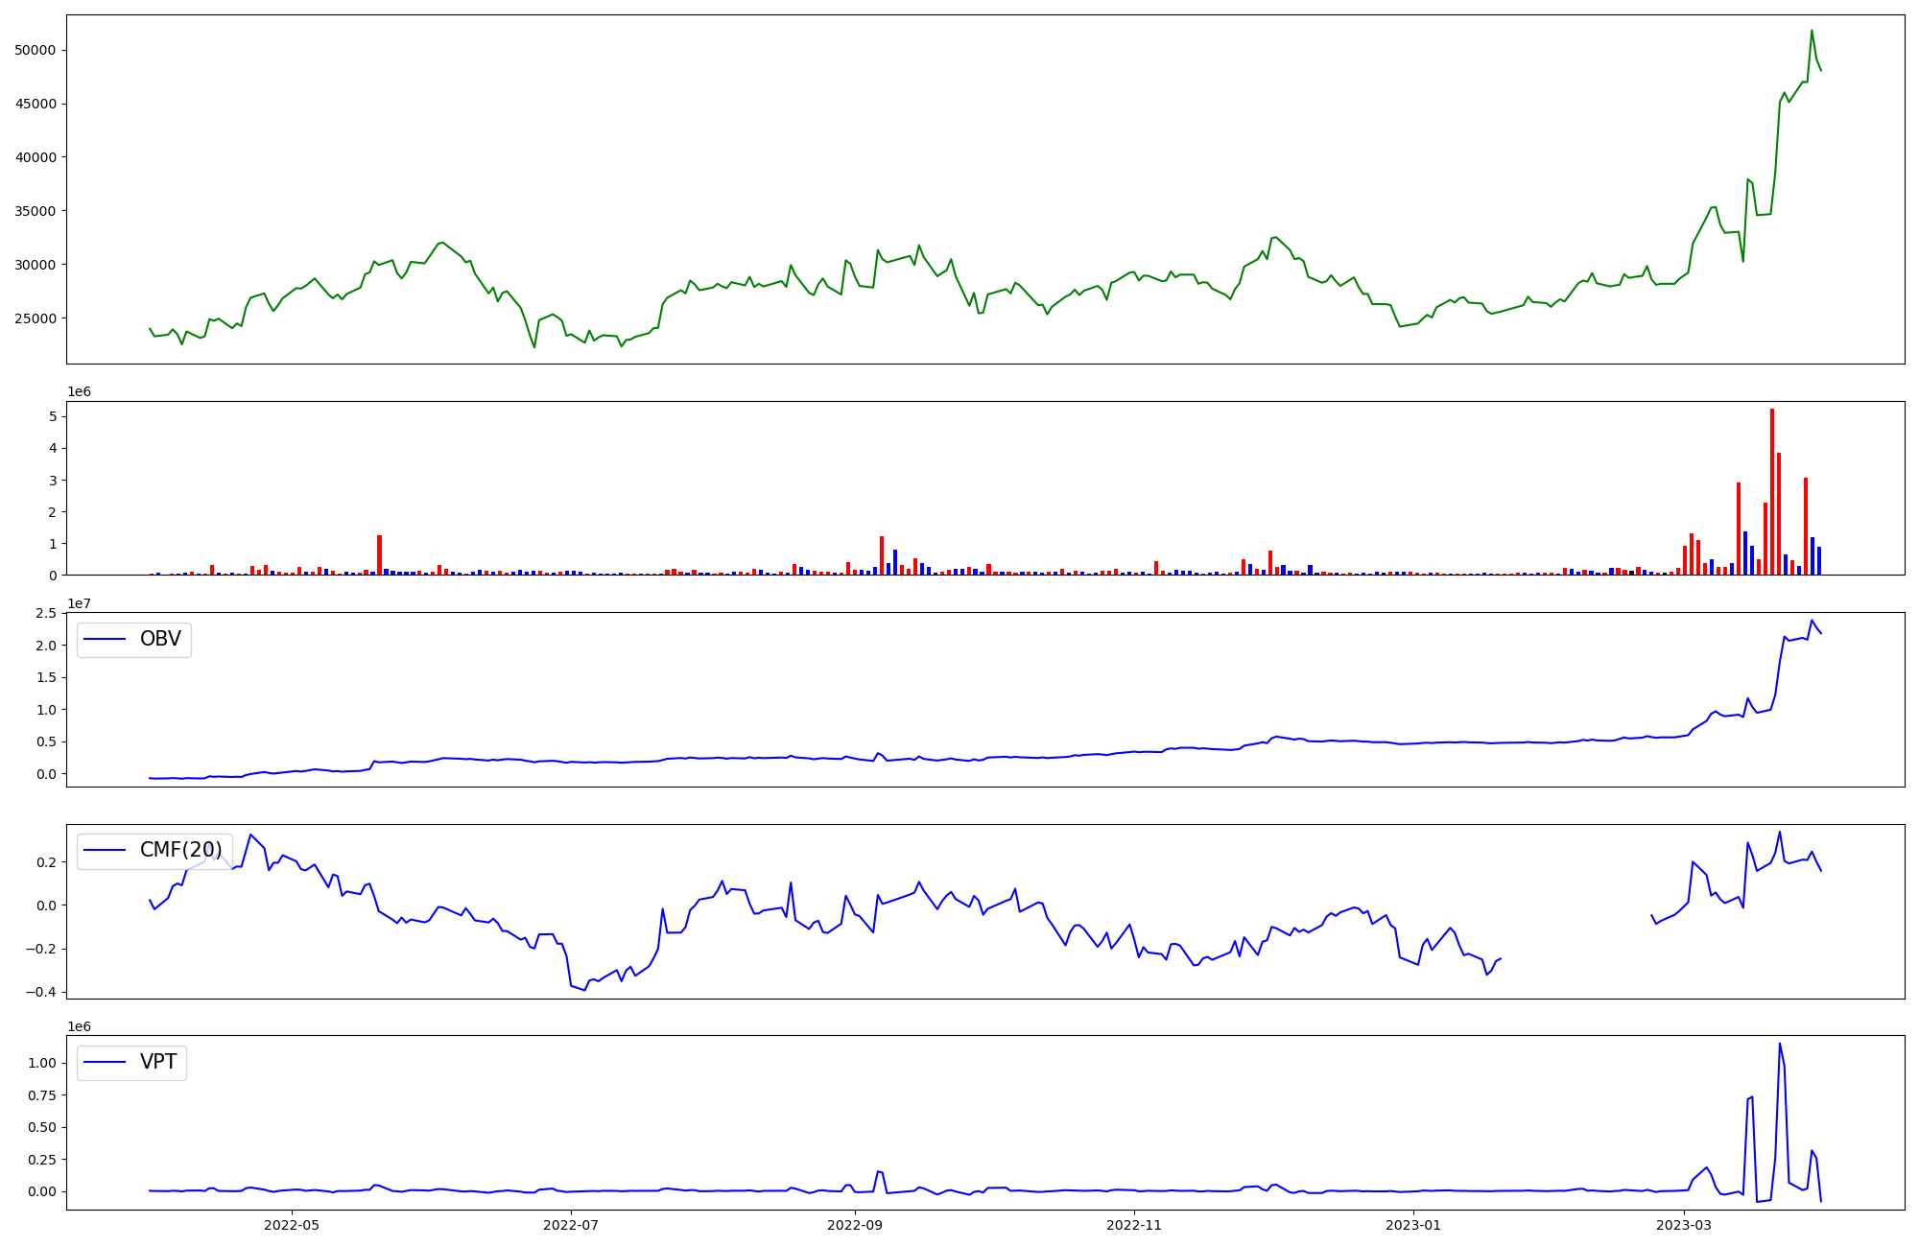Select the 2022-07 x-axis date label
Image resolution: width=1919 pixels, height=1247 pixels.
[x=572, y=1225]
